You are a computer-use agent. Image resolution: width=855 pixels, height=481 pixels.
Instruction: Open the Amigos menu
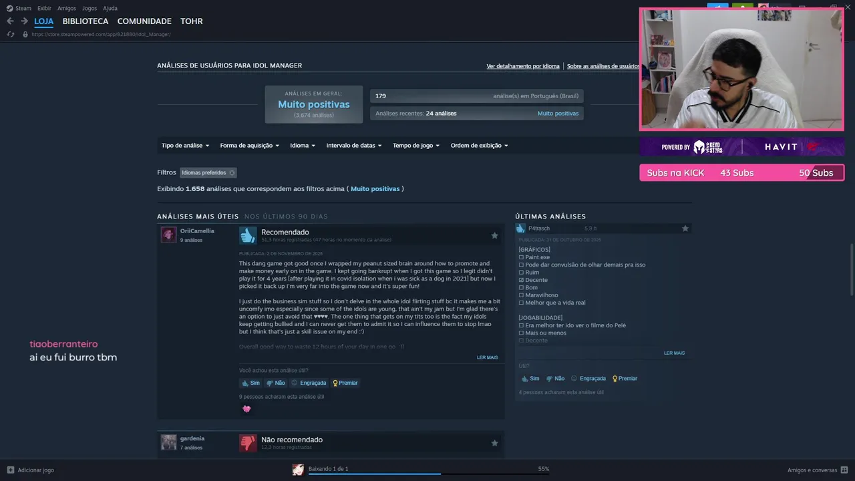tap(67, 8)
